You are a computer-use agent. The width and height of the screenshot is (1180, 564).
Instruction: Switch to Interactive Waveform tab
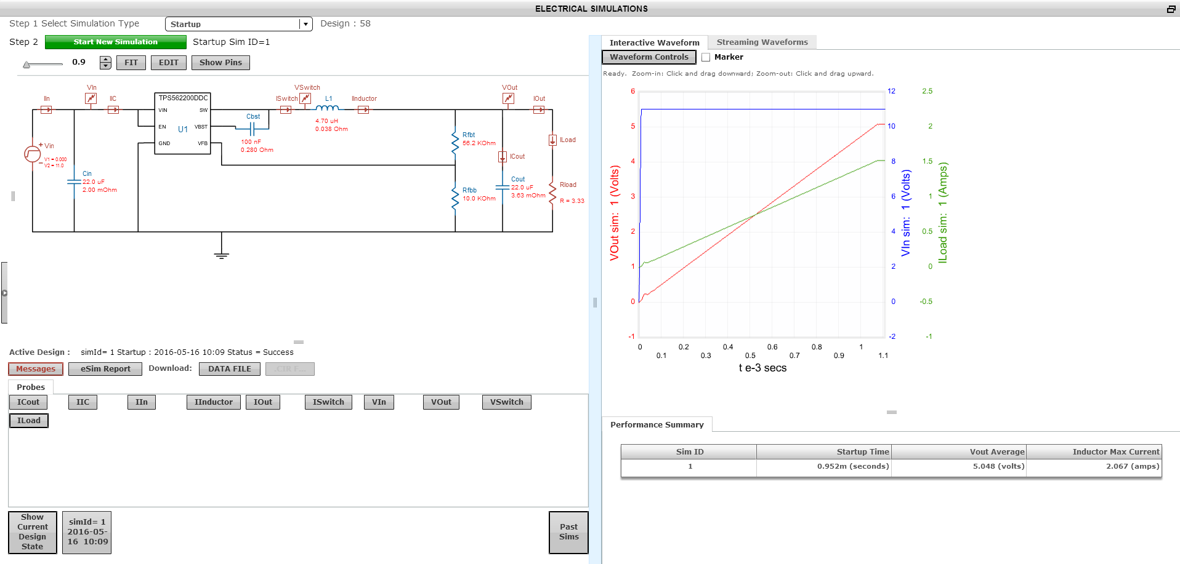click(654, 42)
